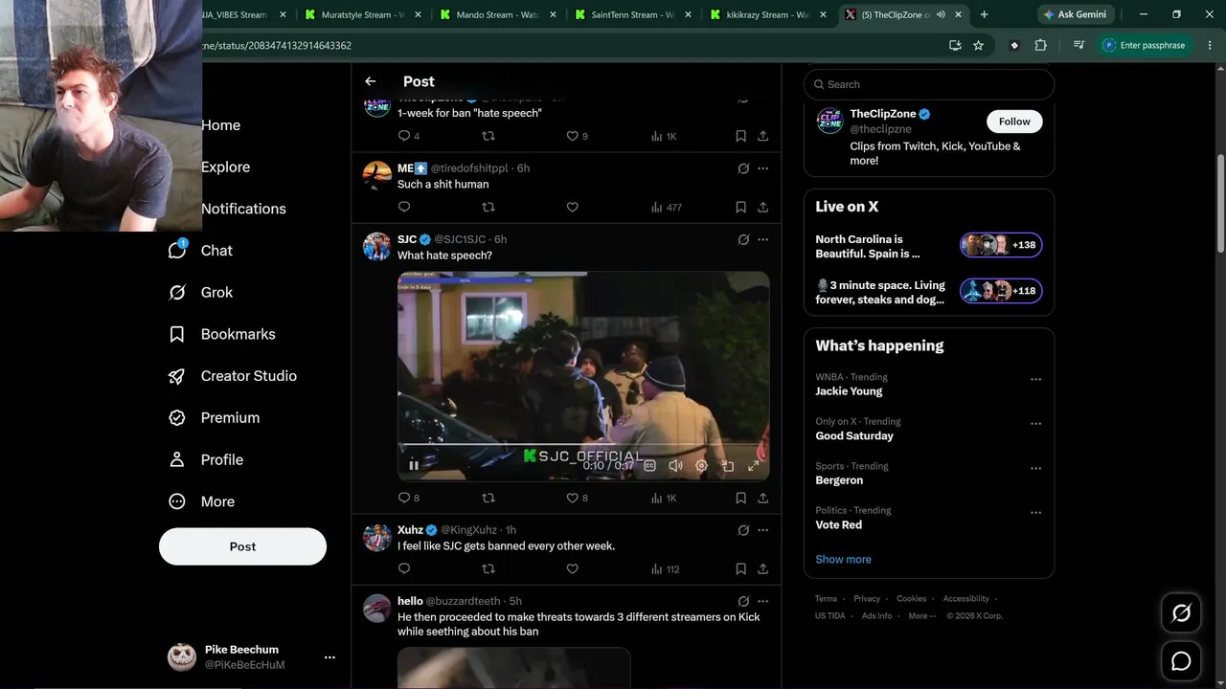The width and height of the screenshot is (1226, 689).
Task: Repost SJC's "What hate speech?" post
Action: point(488,498)
